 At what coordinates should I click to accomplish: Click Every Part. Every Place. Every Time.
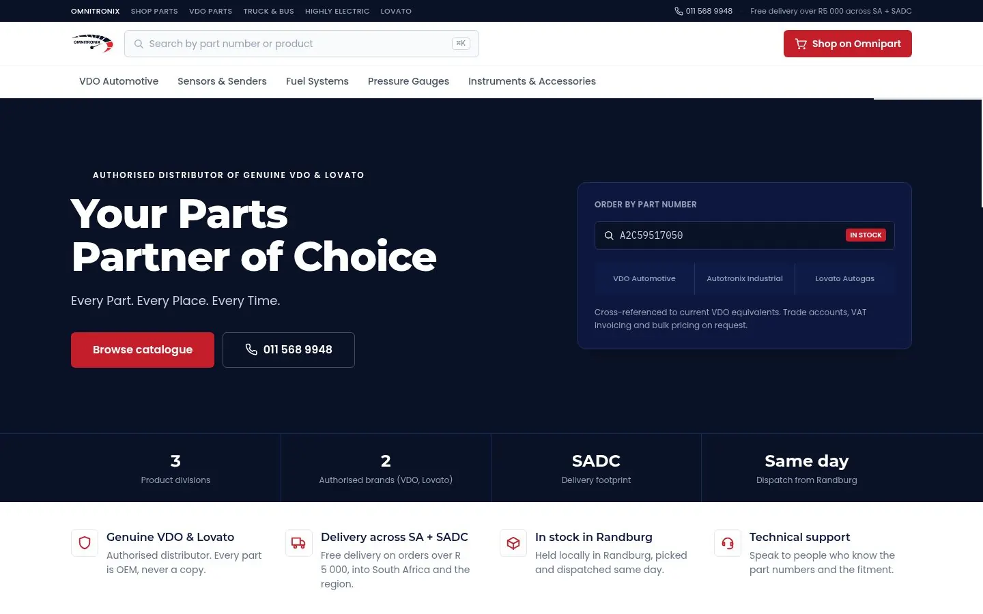pyautogui.click(x=175, y=301)
